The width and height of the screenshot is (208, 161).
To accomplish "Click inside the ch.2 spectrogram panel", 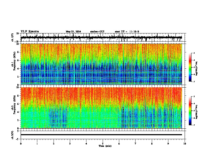I will click(x=101, y=108).
